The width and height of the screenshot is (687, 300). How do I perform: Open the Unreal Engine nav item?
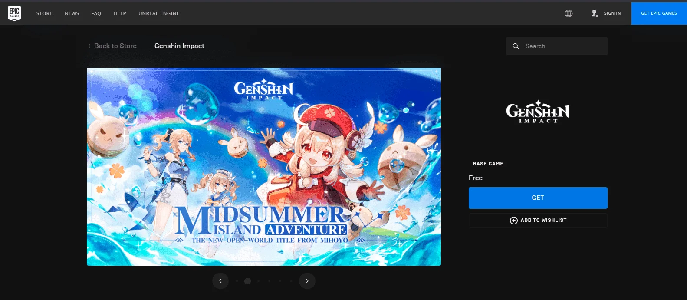159,13
